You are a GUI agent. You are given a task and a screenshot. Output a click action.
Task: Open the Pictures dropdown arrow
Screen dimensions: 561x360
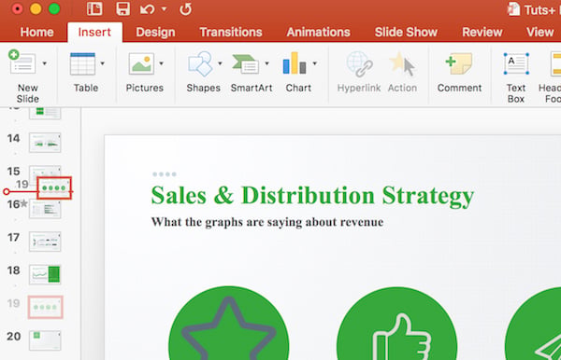[162, 63]
